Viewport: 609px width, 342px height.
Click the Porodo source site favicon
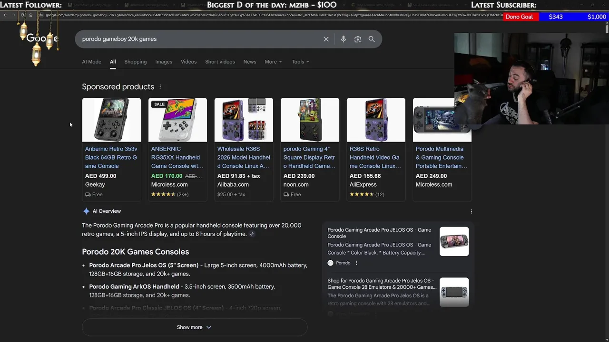pos(330,263)
